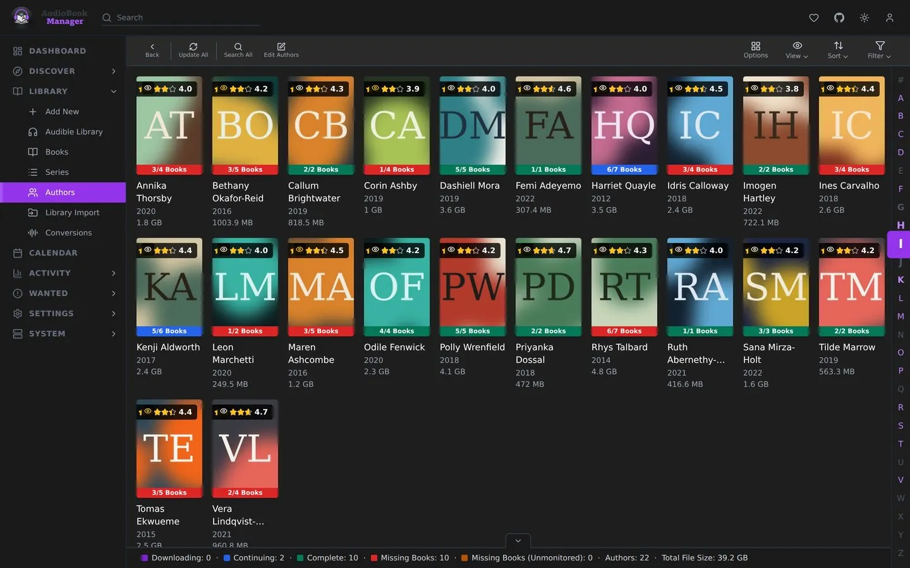Open the Options grid icon

click(756, 50)
